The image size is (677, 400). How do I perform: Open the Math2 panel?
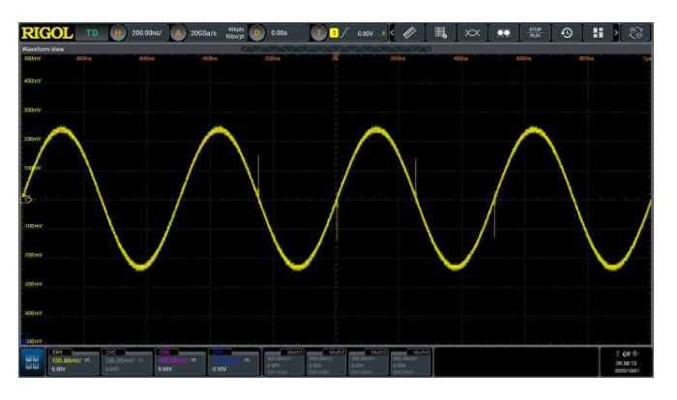click(x=326, y=362)
